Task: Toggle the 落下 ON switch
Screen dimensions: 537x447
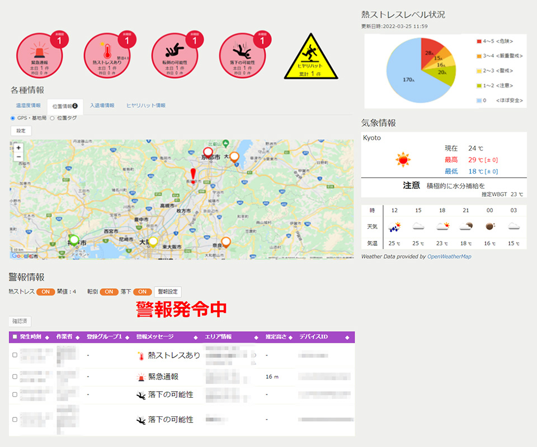Action: click(142, 292)
